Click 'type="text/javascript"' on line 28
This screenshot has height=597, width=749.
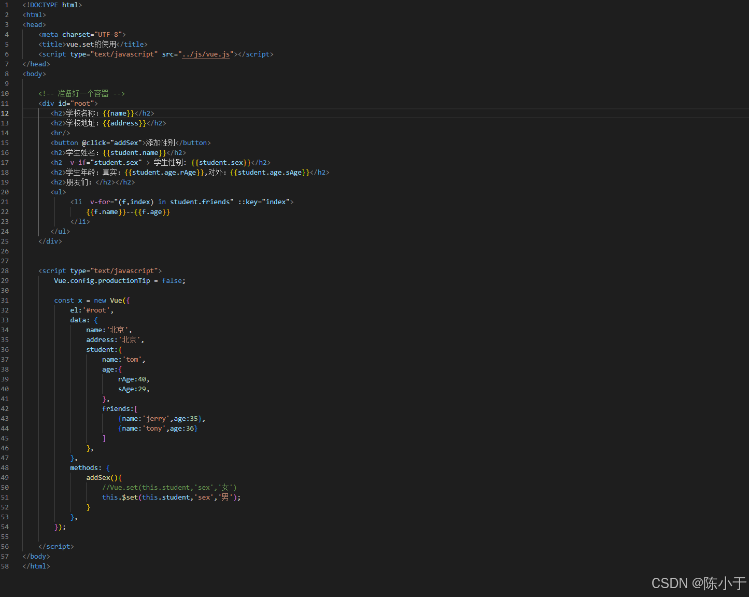[114, 271]
